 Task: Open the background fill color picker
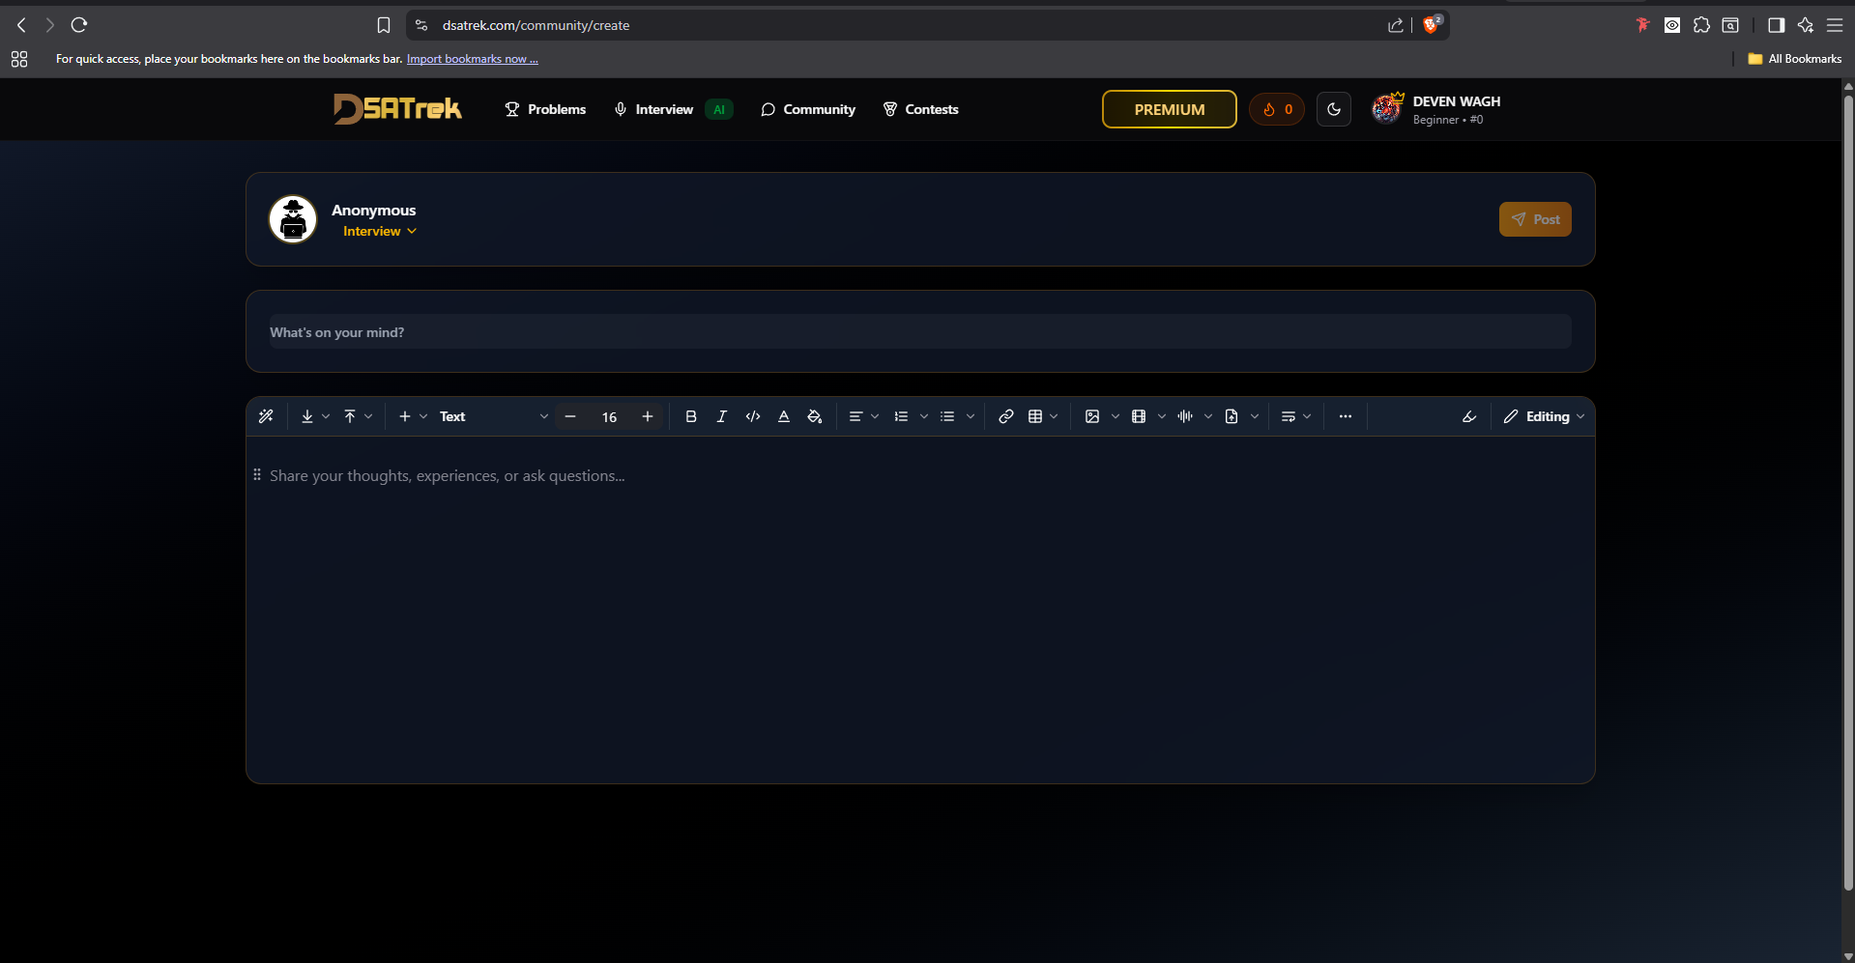(x=815, y=416)
